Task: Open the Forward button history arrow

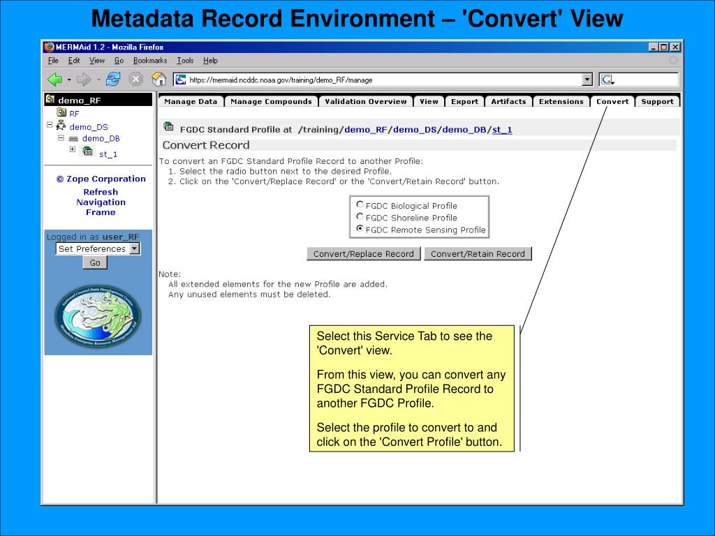Action: [x=98, y=80]
